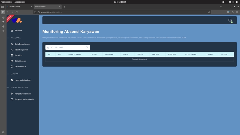Open the synced tabs icon in browser sidebar

(x=3, y=22)
